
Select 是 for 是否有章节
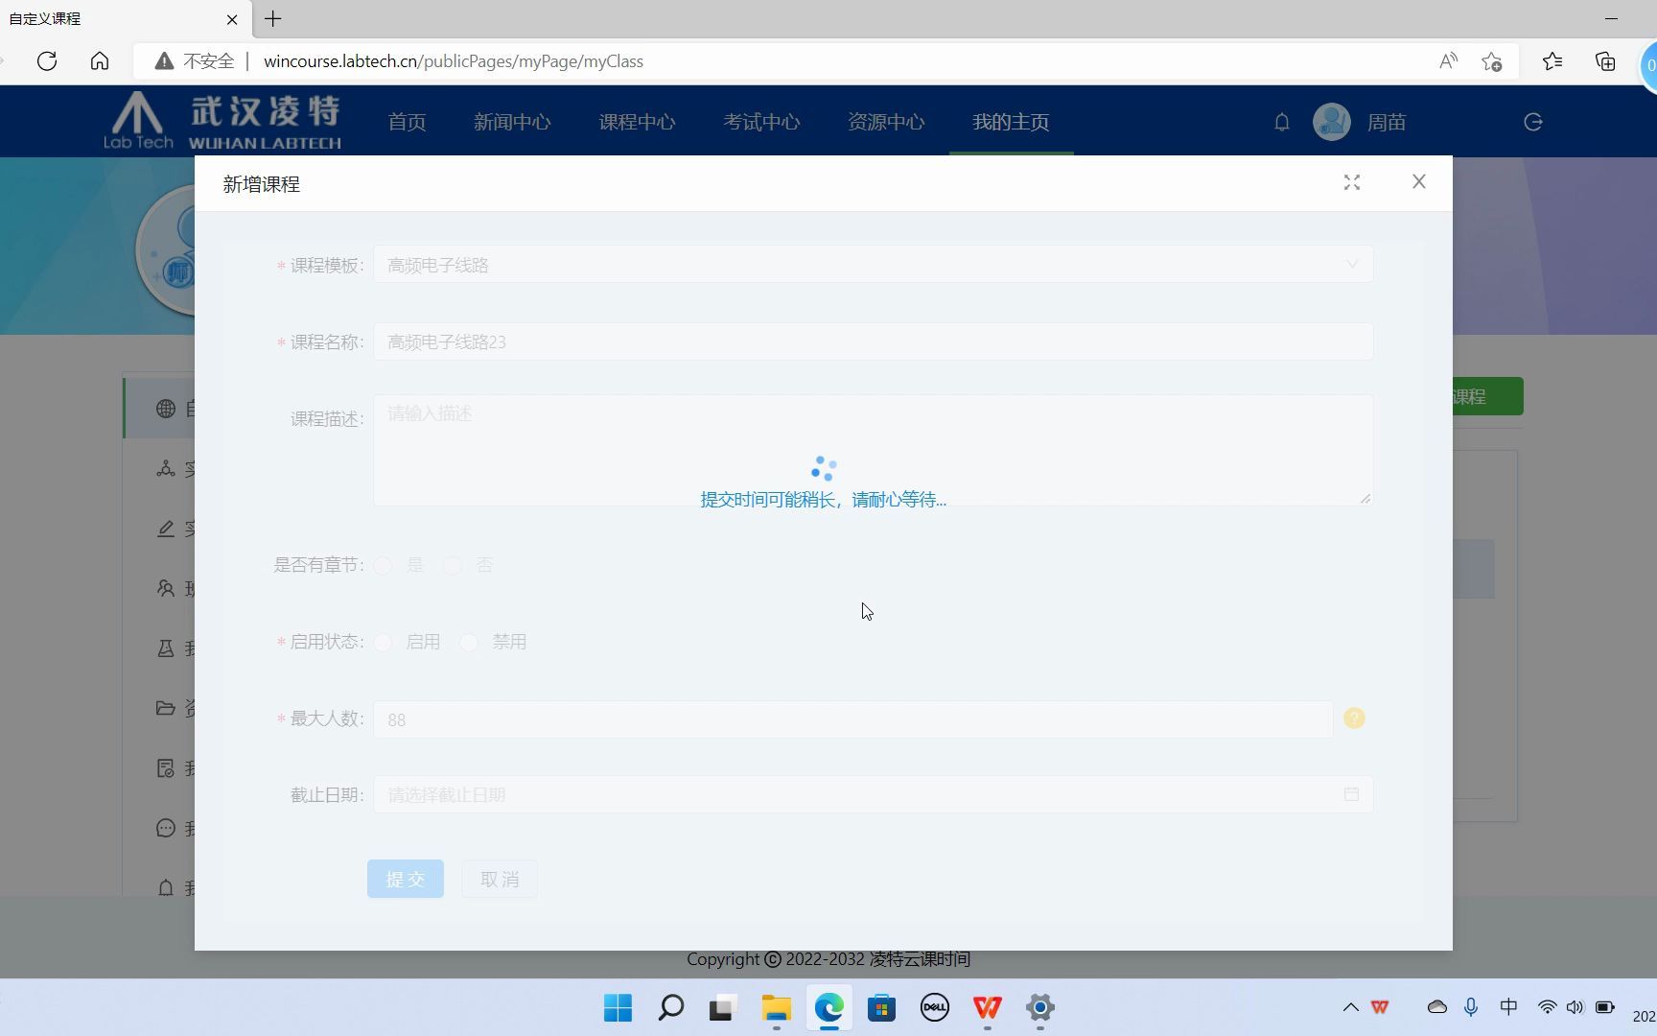pos(383,565)
